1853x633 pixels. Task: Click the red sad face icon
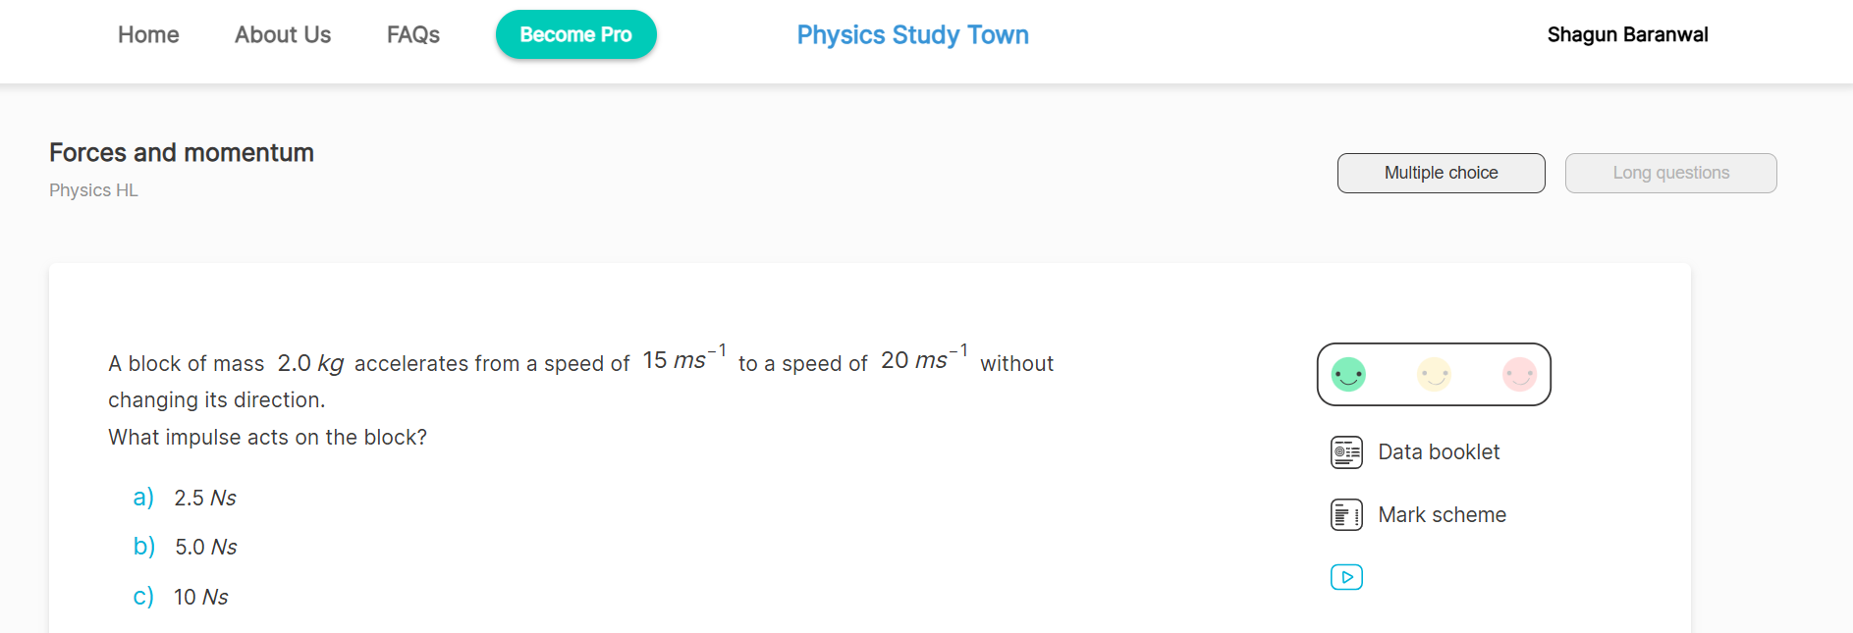pos(1519,374)
